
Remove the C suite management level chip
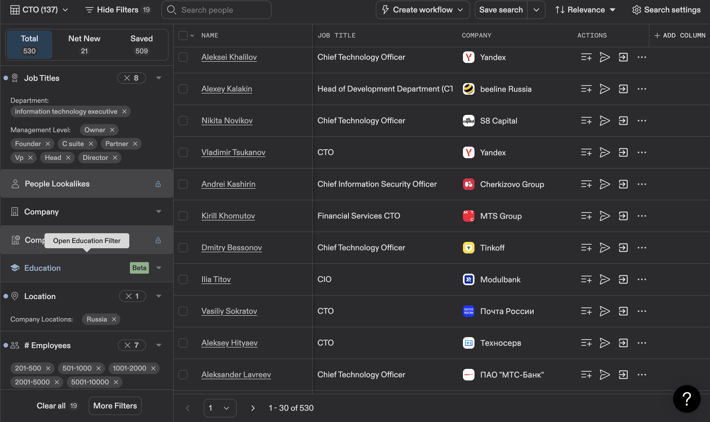91,144
